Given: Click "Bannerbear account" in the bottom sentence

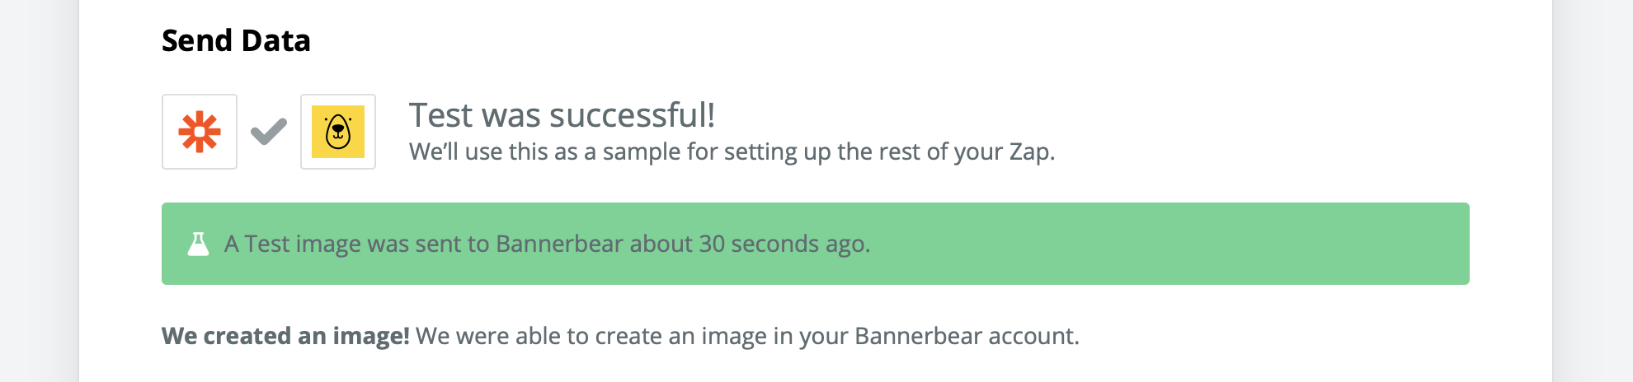Looking at the screenshot, I should [x=965, y=336].
